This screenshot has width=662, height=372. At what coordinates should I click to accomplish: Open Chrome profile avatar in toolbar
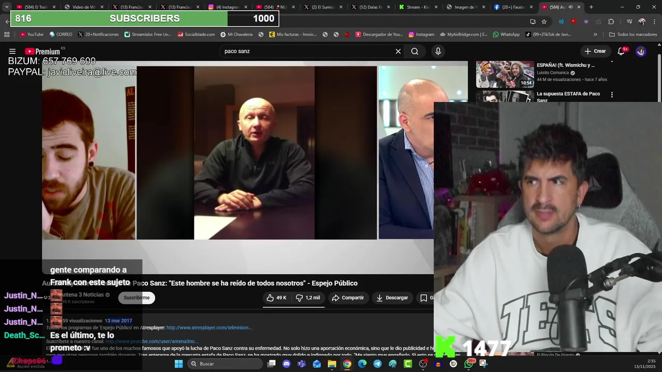click(x=642, y=22)
